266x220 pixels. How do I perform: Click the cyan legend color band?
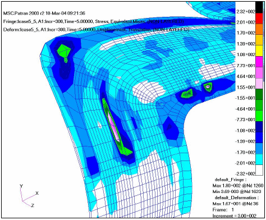pos(259,159)
